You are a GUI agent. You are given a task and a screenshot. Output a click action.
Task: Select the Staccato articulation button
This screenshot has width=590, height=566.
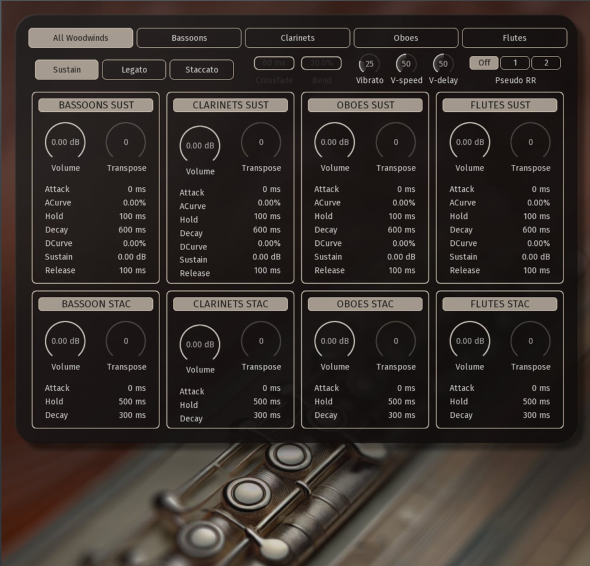(x=202, y=69)
